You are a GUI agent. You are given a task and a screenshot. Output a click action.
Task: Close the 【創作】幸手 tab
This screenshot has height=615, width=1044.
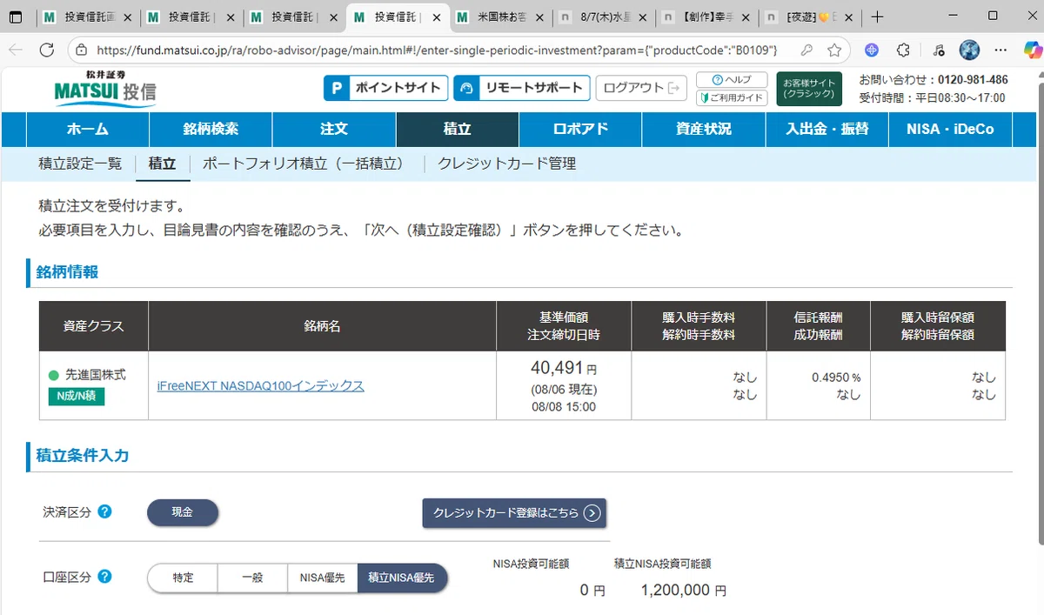746,17
